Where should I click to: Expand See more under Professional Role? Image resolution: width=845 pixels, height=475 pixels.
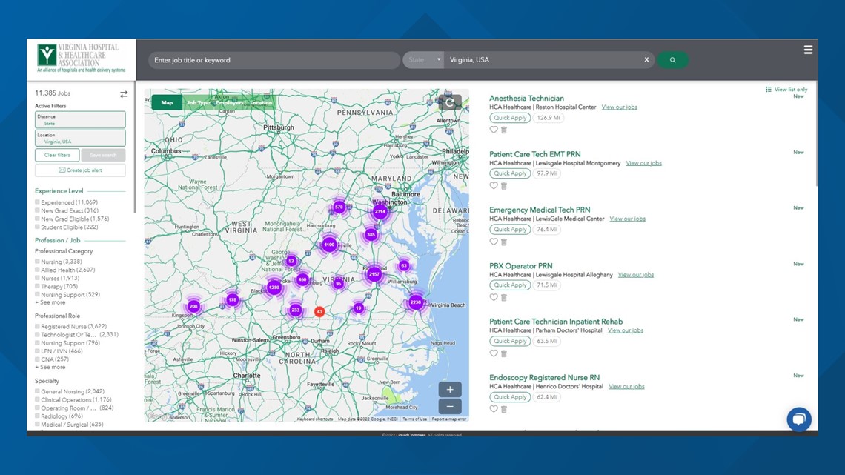[50, 368]
